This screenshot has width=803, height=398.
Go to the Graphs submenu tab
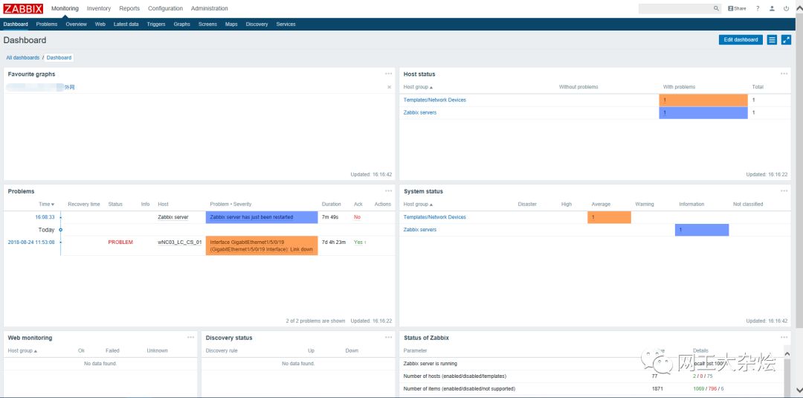pyautogui.click(x=182, y=24)
